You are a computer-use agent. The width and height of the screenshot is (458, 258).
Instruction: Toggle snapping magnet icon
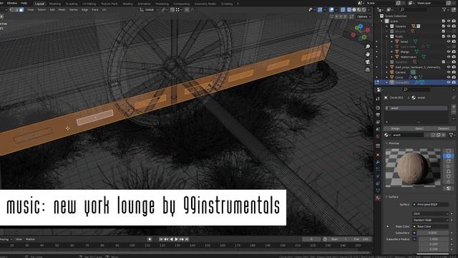coord(172,9)
